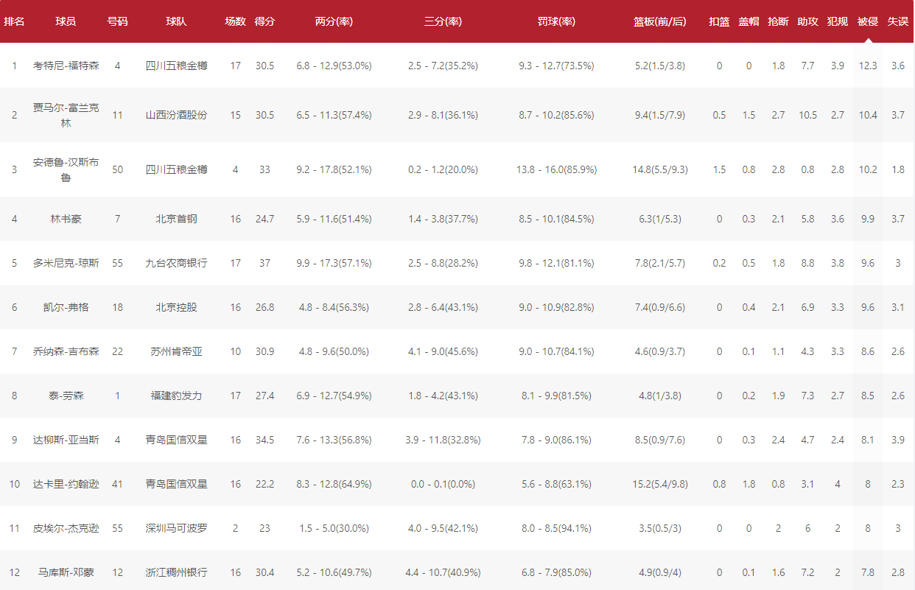Open team 深圳马可波罗
The height and width of the screenshot is (590, 915).
176,528
